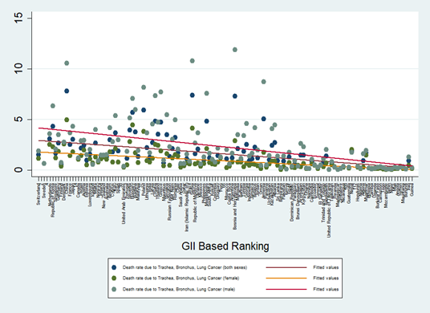430x313 pixels.
Task: Click the 'Bosnia and Herzegovina' x-axis label
Action: [x=235, y=206]
